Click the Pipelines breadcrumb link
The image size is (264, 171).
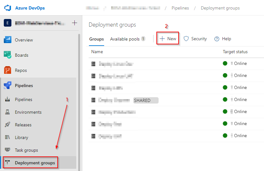(180, 8)
